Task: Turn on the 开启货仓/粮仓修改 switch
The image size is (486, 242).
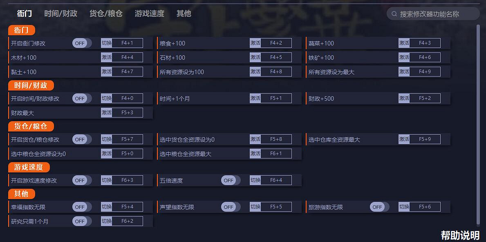Action: pyautogui.click(x=82, y=140)
